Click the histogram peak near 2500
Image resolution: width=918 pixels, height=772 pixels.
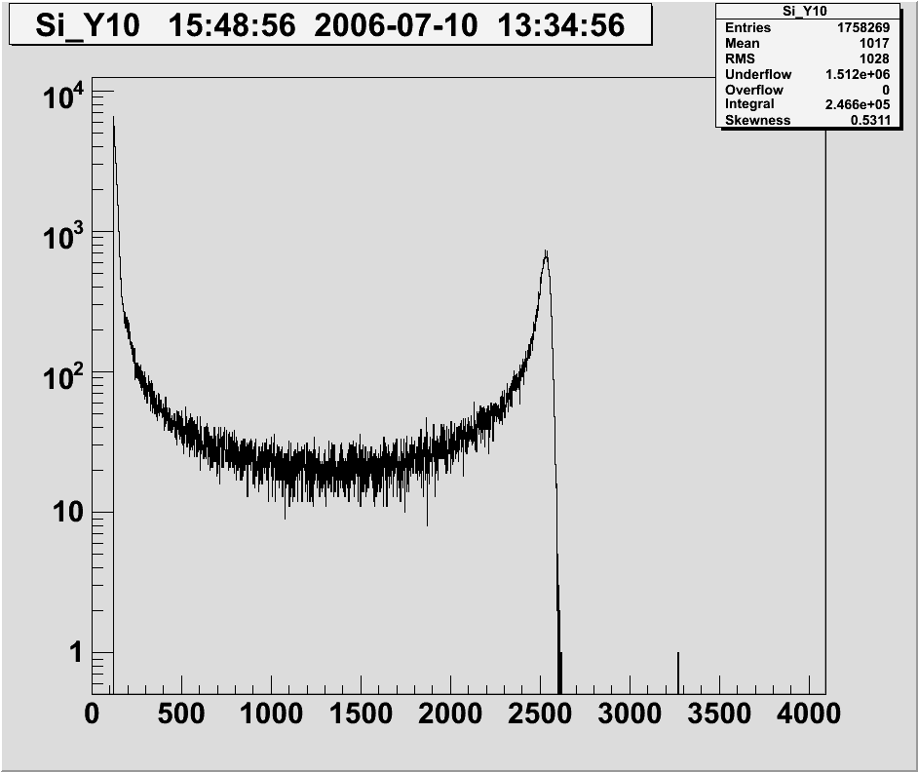pyautogui.click(x=546, y=255)
